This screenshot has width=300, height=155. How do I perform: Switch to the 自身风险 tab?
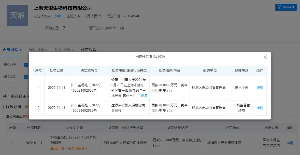point(12,50)
